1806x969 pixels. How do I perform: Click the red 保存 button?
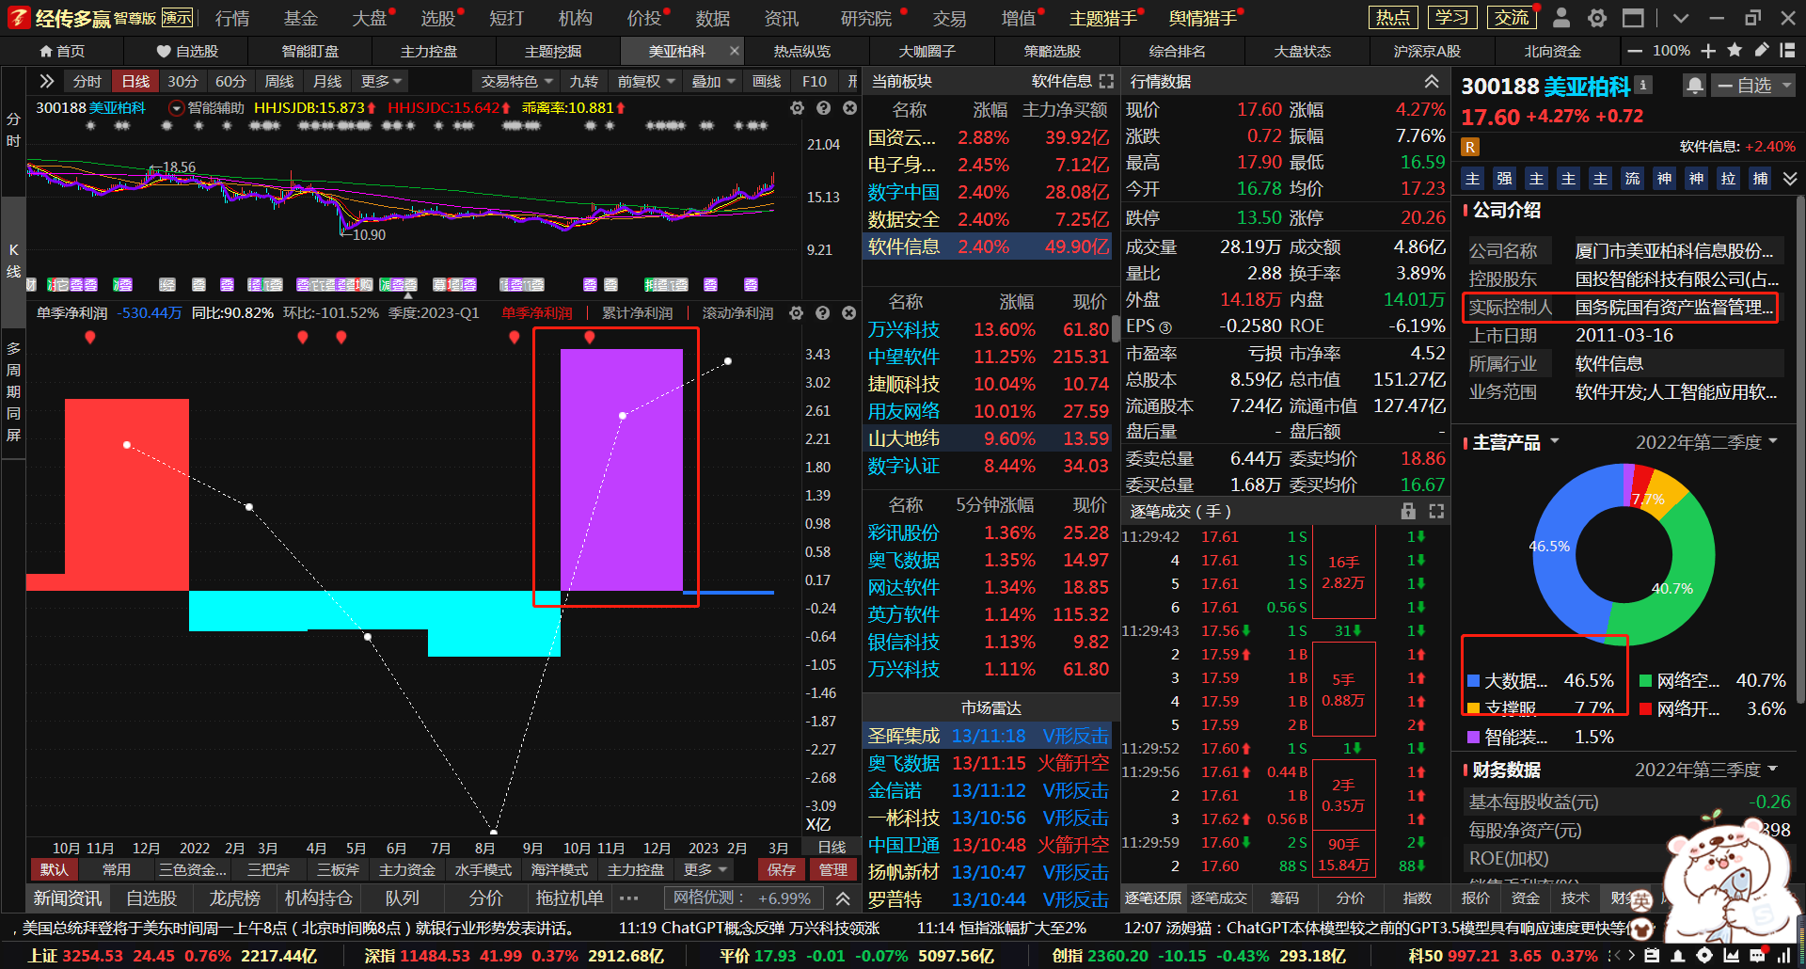[x=782, y=869]
